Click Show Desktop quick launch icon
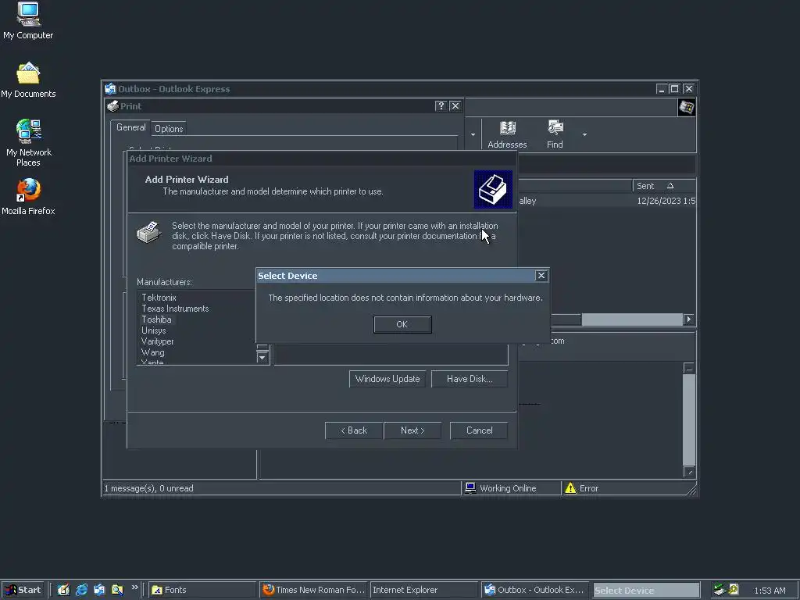 coord(63,590)
